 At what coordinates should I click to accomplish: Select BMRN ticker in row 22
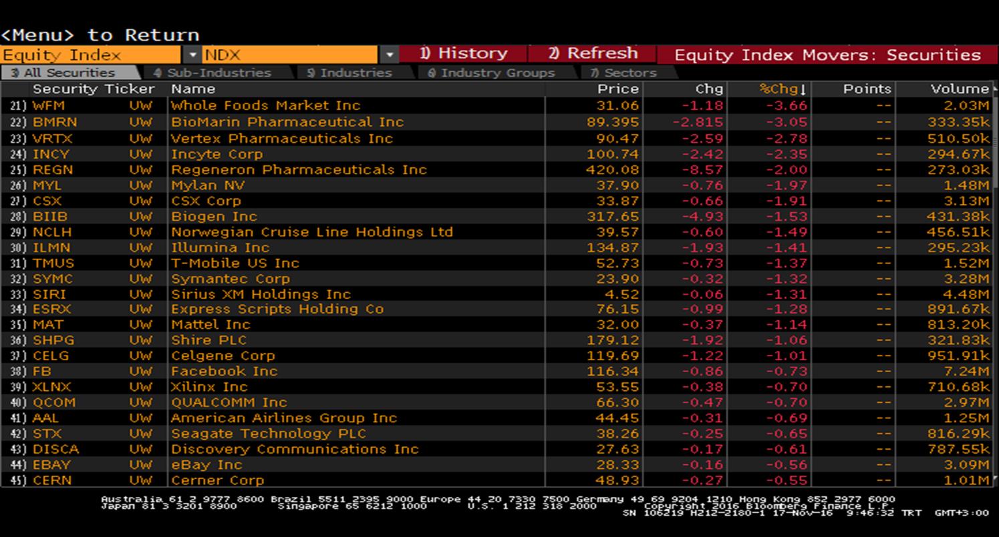click(x=55, y=122)
